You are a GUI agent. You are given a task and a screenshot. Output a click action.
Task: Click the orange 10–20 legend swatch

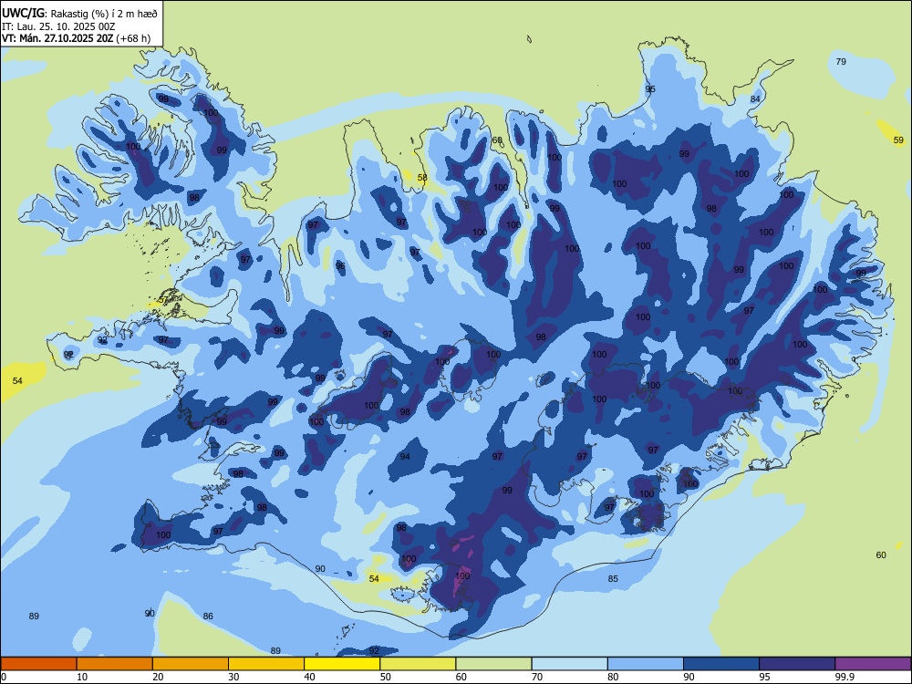click(x=115, y=664)
